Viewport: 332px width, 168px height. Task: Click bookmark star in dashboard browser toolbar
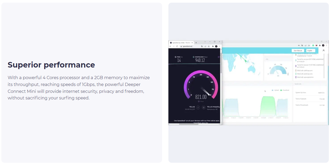pos(309,45)
